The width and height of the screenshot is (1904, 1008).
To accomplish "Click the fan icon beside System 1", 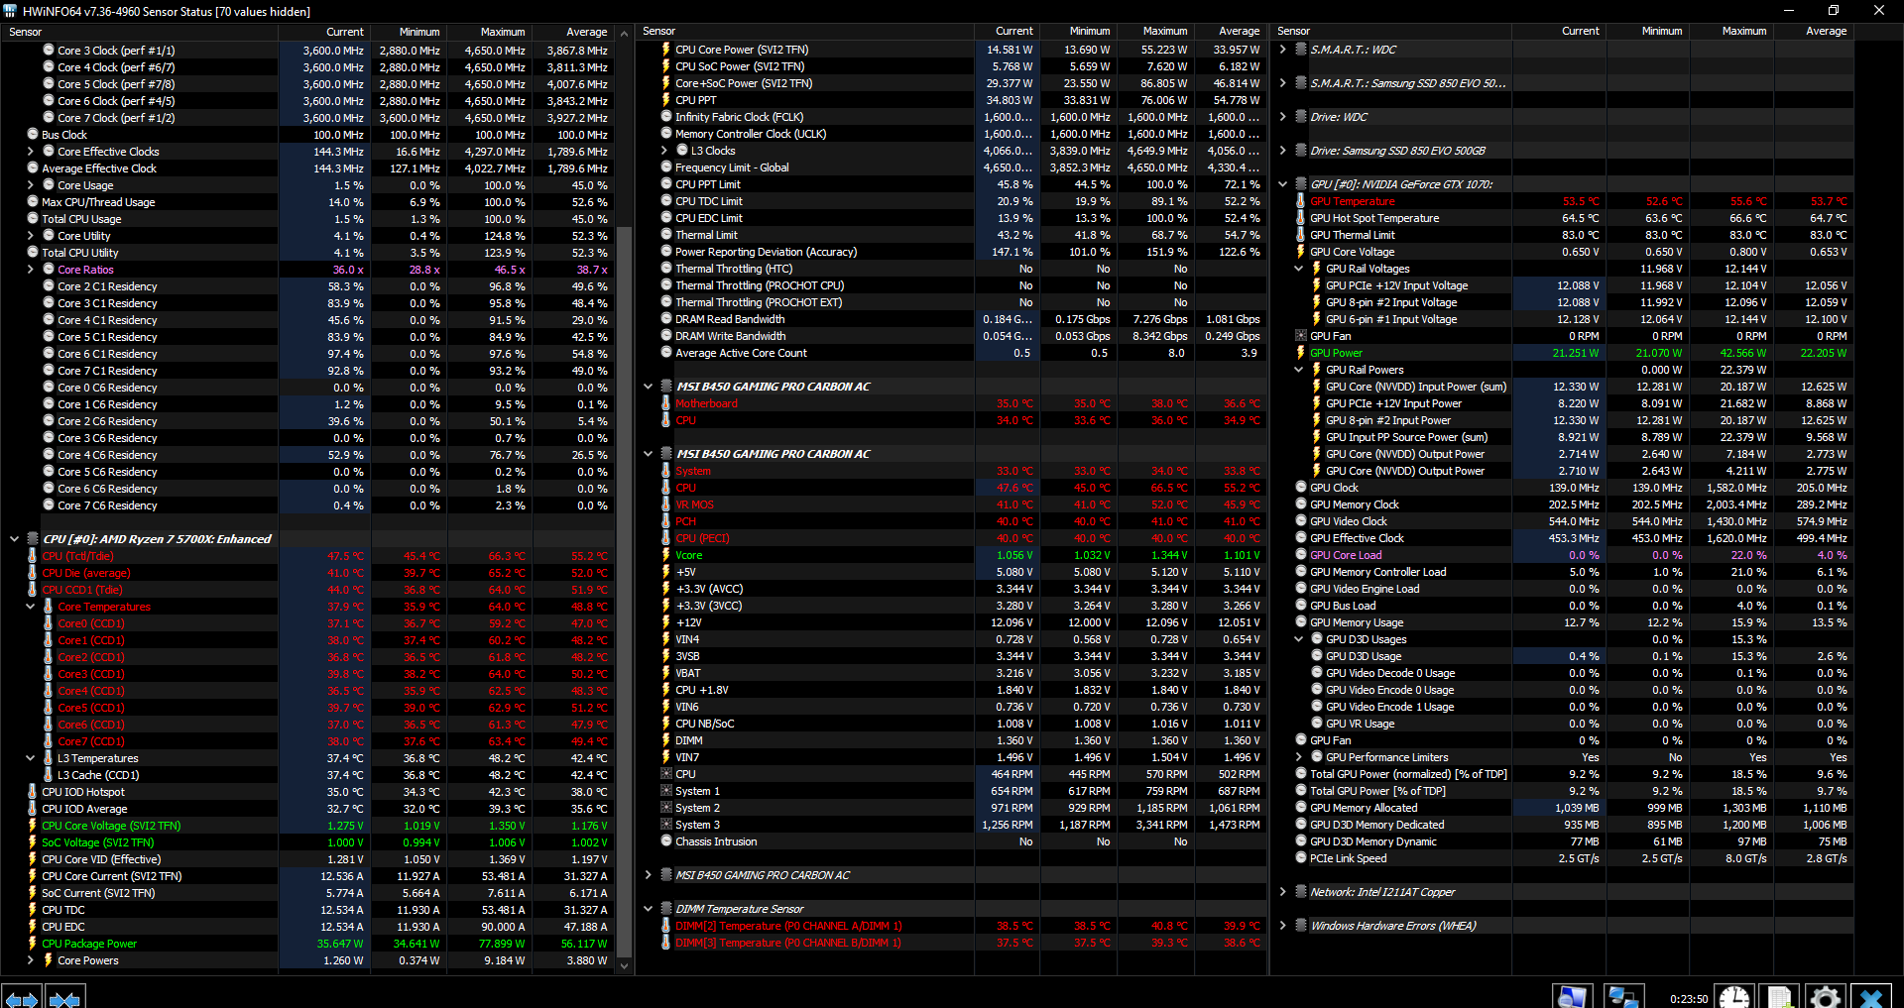I will (x=666, y=791).
